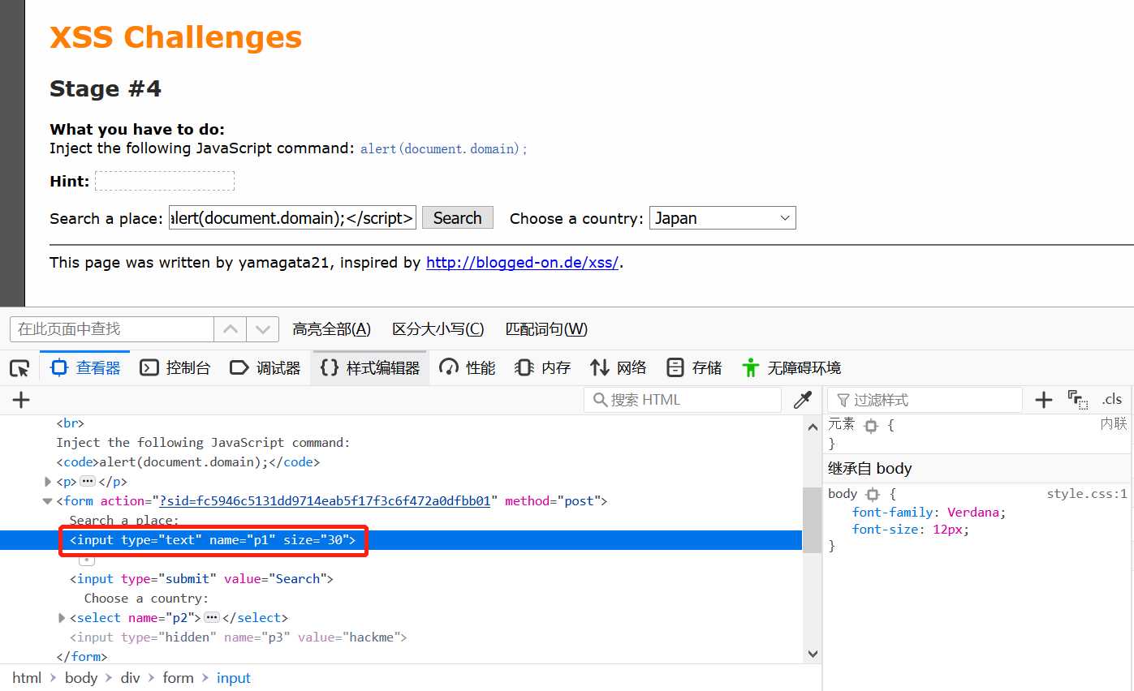Click the Search HTML (搜索 HTML) field
The height and width of the screenshot is (691, 1134).
click(682, 400)
